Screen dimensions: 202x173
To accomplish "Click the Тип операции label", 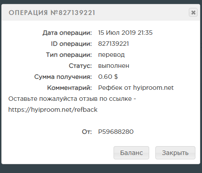I will click(69, 55).
